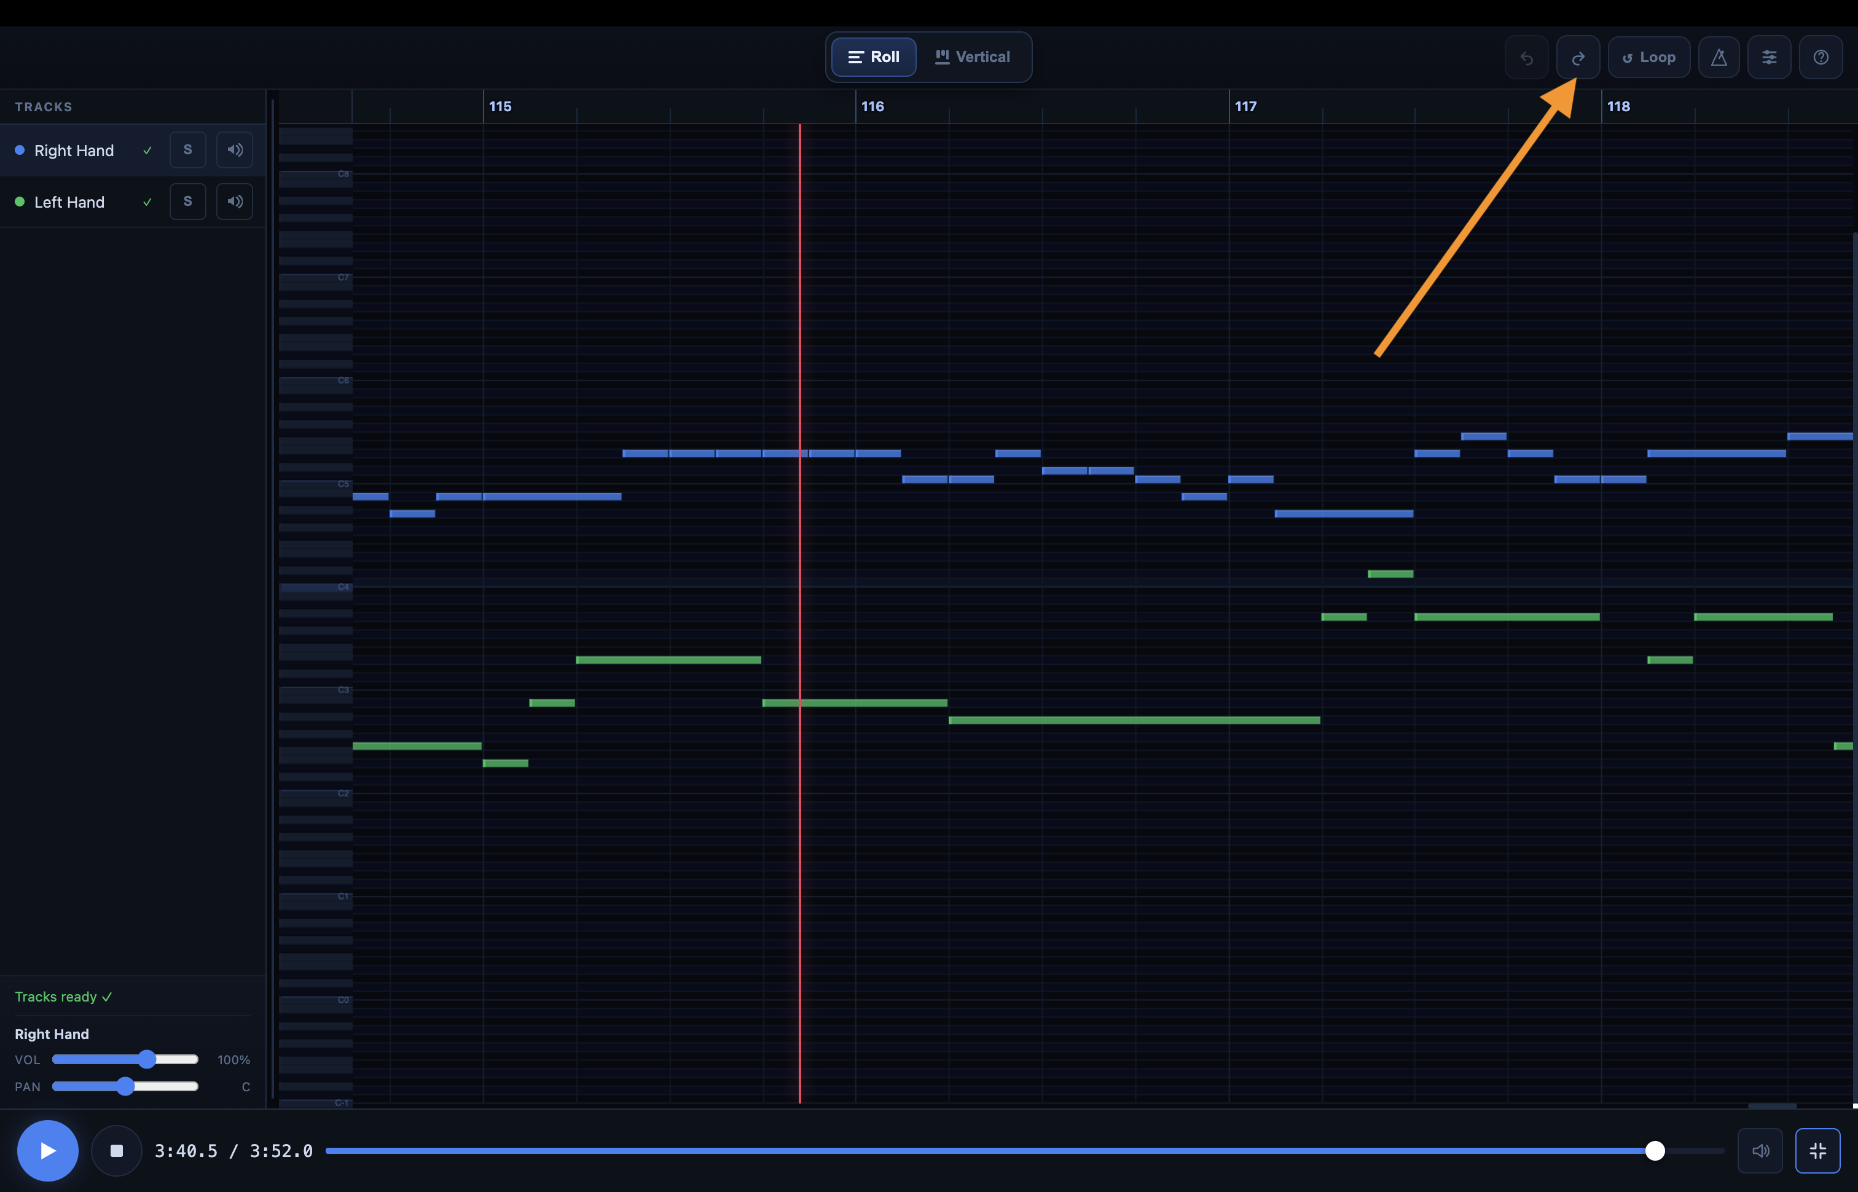Image resolution: width=1858 pixels, height=1192 pixels.
Task: Solo the Left Hand track
Action: (187, 202)
